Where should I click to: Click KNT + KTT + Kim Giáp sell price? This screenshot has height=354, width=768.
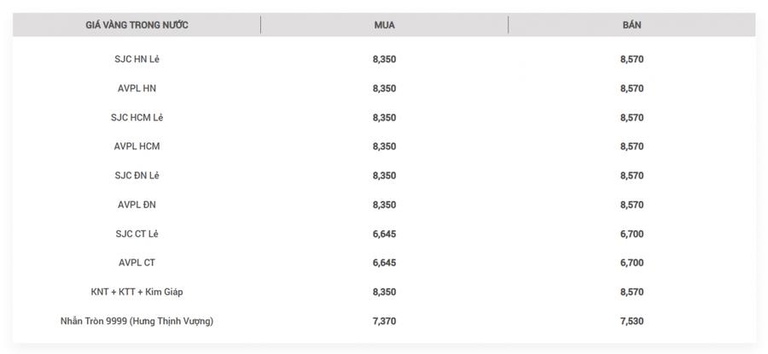pyautogui.click(x=631, y=292)
